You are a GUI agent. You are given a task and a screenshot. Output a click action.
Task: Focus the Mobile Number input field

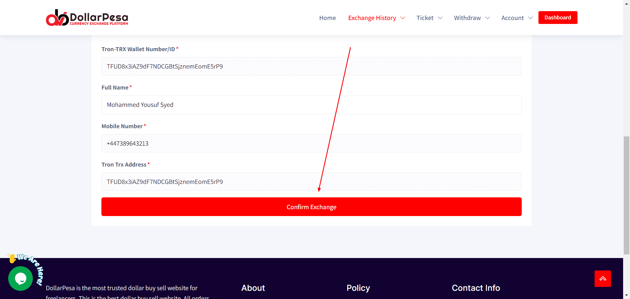(x=311, y=143)
